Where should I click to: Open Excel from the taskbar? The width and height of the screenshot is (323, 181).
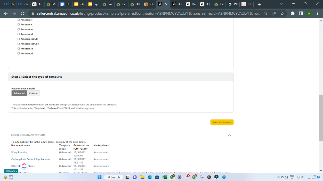pos(165,177)
